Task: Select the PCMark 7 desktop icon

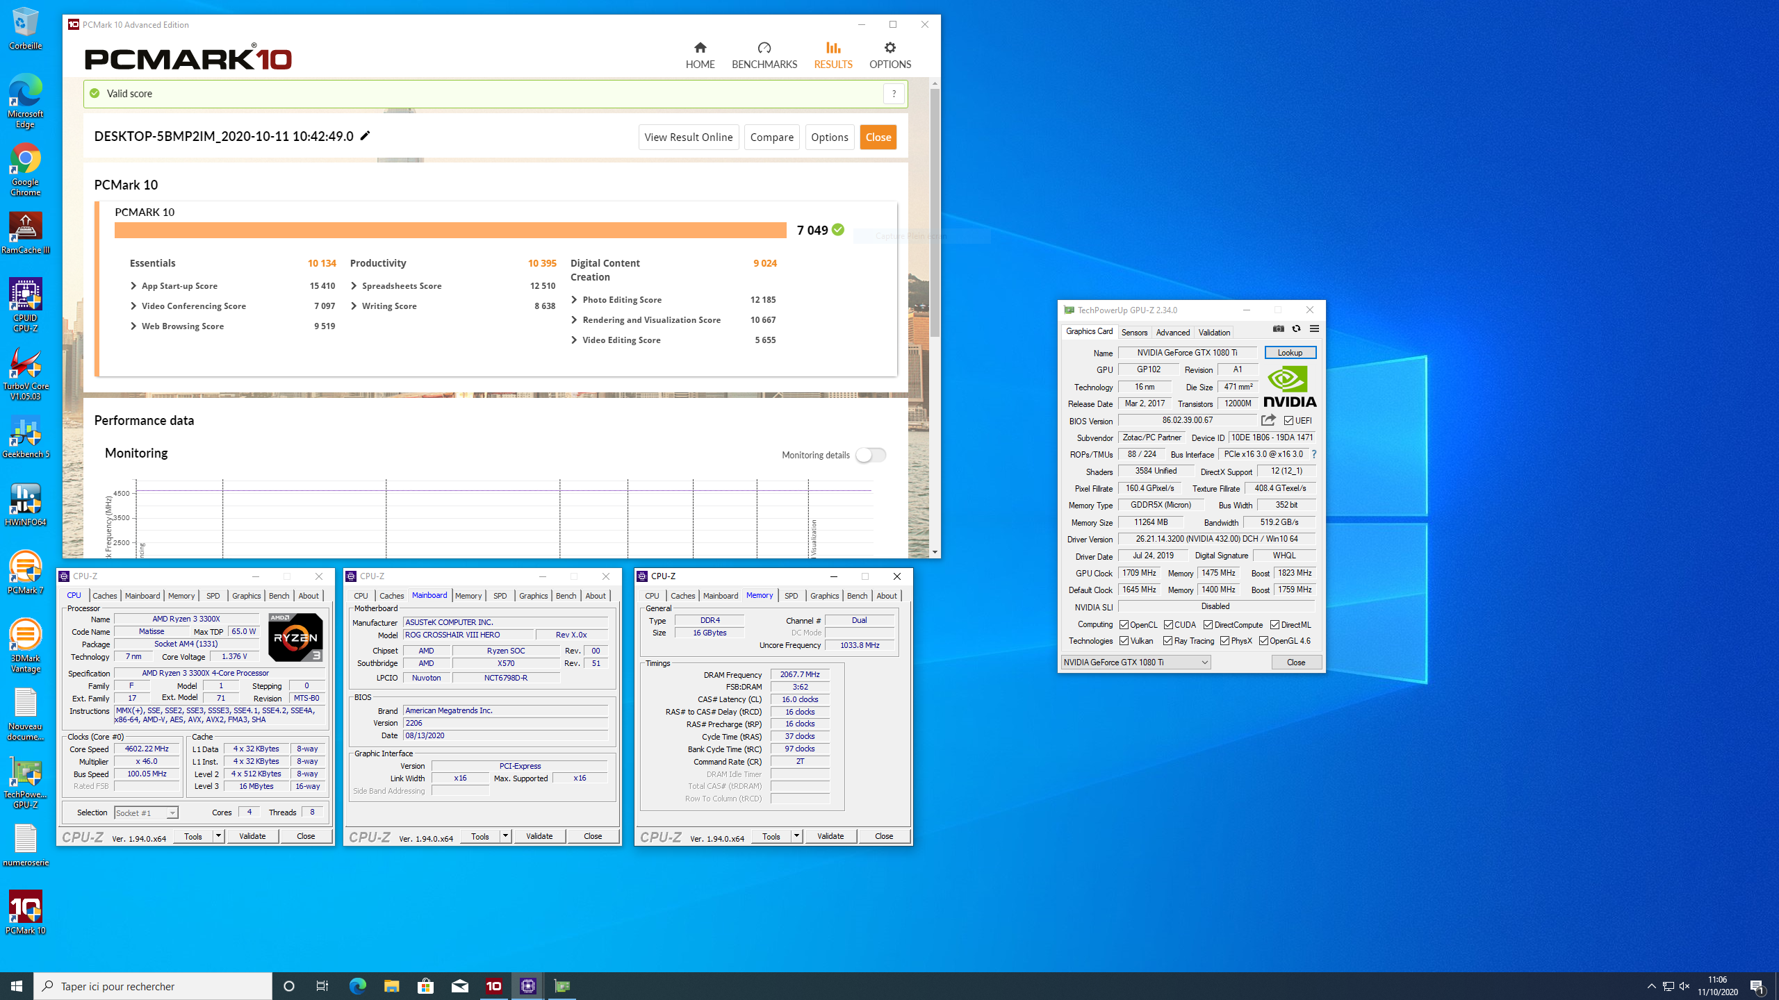Action: pyautogui.click(x=26, y=573)
